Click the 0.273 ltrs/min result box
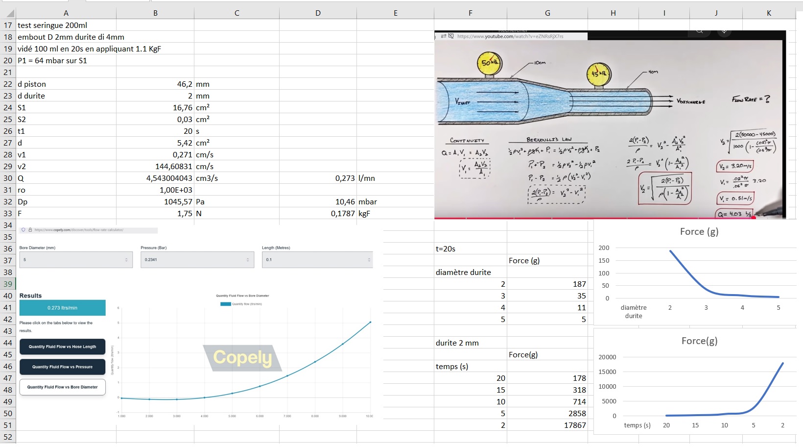803x448 pixels. pyautogui.click(x=62, y=308)
